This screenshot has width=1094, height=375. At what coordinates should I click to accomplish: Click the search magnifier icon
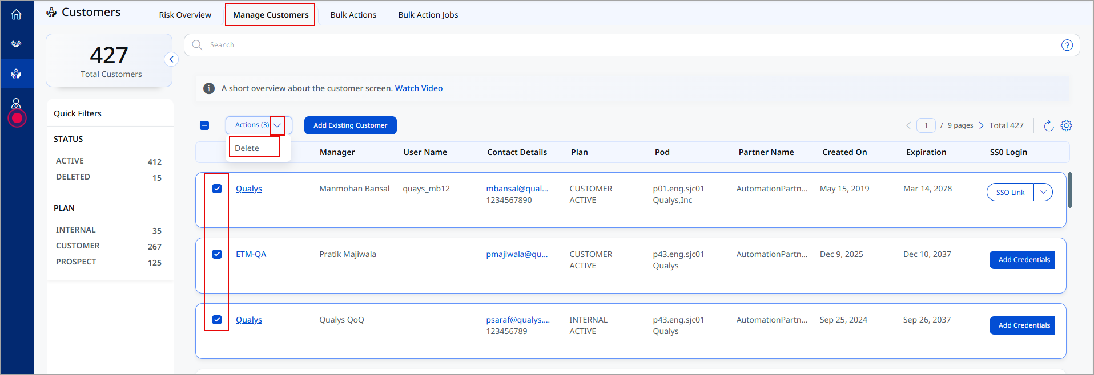point(197,45)
